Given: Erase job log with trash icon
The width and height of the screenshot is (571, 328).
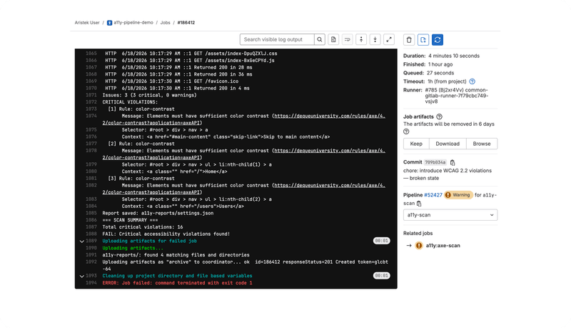Looking at the screenshot, I should click(409, 40).
